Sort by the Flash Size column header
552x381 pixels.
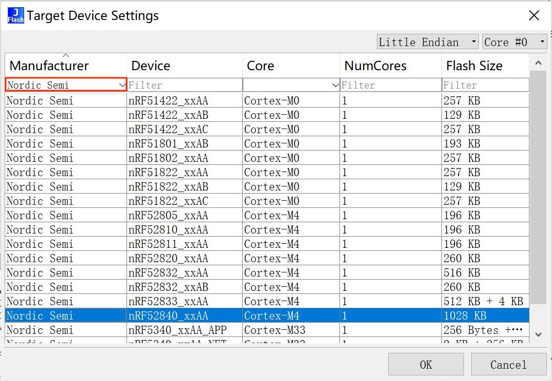(485, 66)
